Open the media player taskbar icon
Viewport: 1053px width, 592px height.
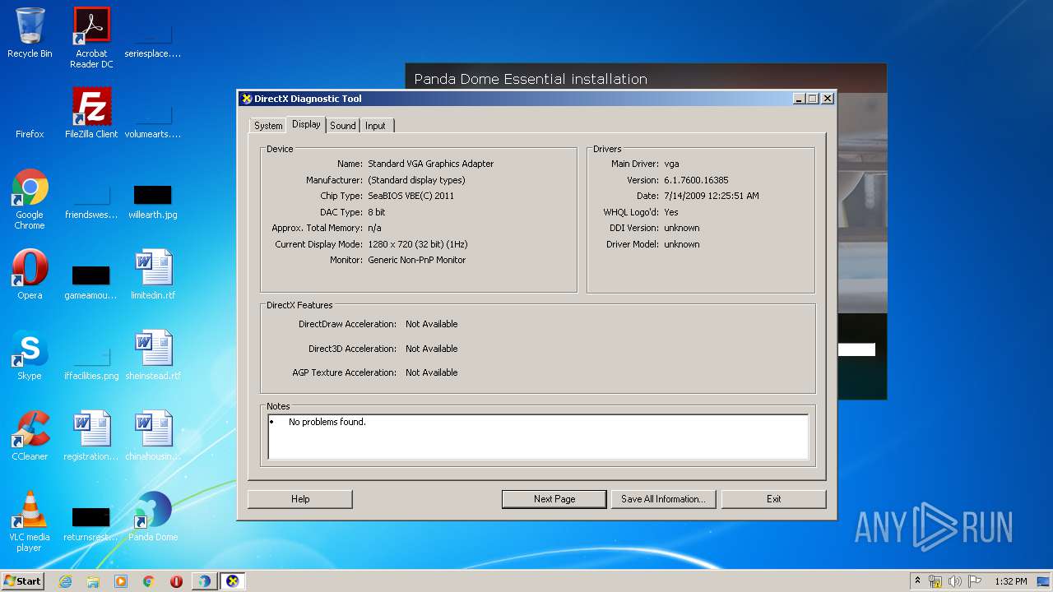tap(121, 581)
